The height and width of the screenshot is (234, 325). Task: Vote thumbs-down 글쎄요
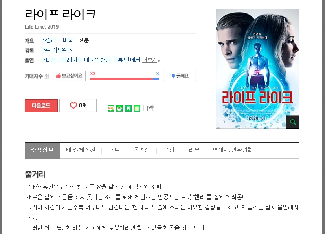[x=180, y=76]
